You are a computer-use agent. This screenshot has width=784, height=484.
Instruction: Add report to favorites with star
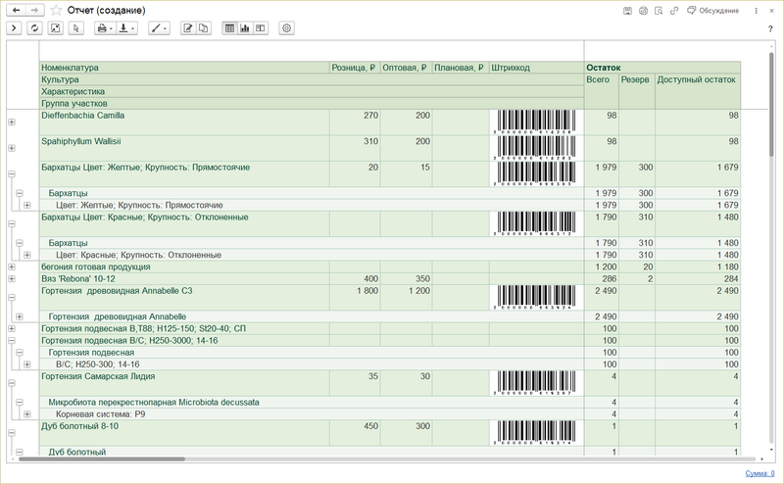pos(56,10)
